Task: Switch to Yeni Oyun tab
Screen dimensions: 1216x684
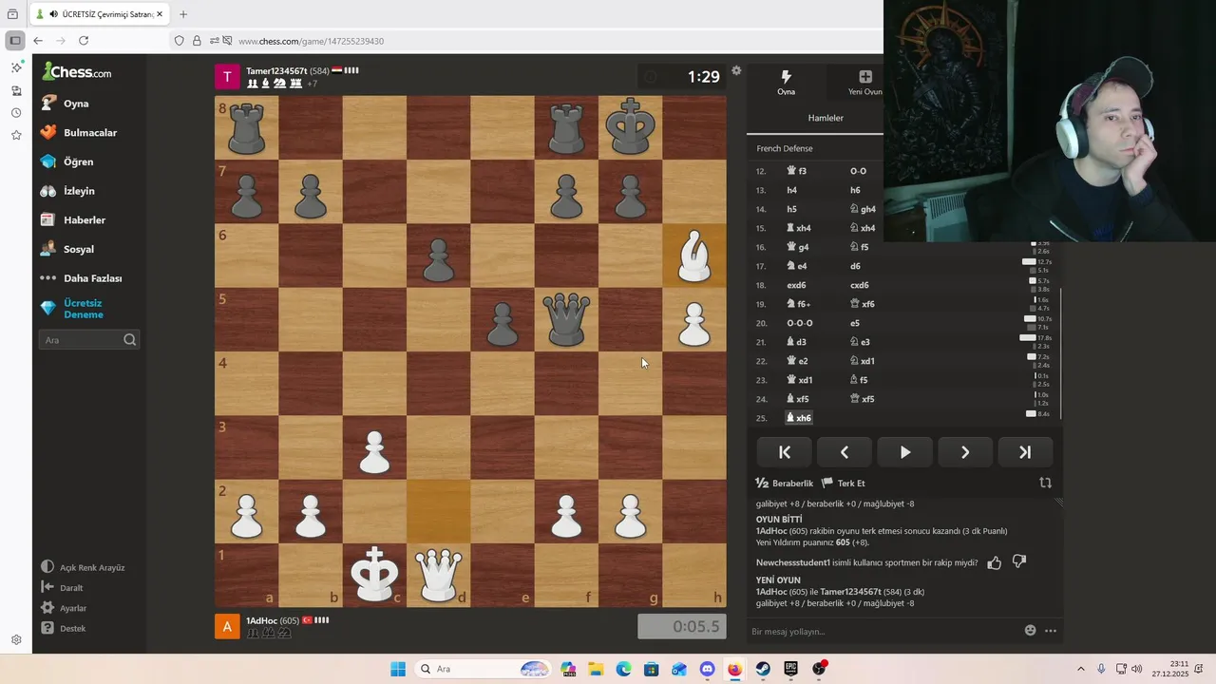Action: pyautogui.click(x=864, y=83)
